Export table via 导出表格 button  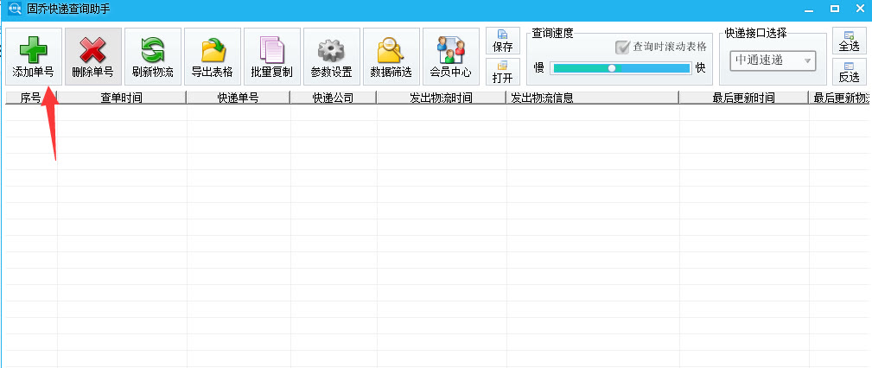[x=213, y=57]
